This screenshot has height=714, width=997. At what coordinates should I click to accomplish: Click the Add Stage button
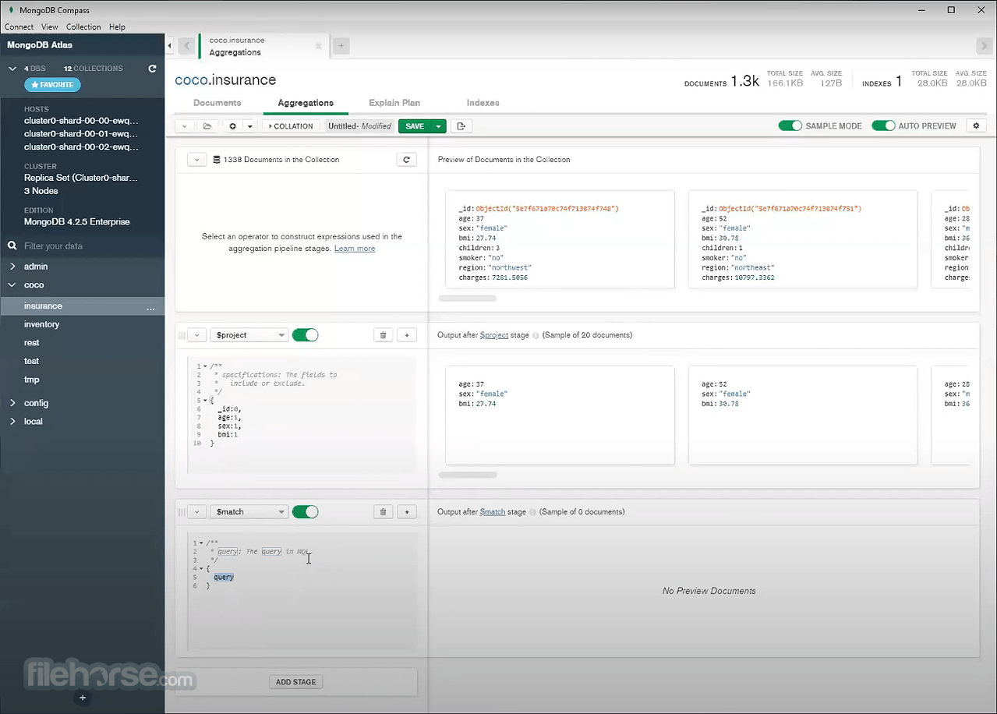click(x=295, y=682)
